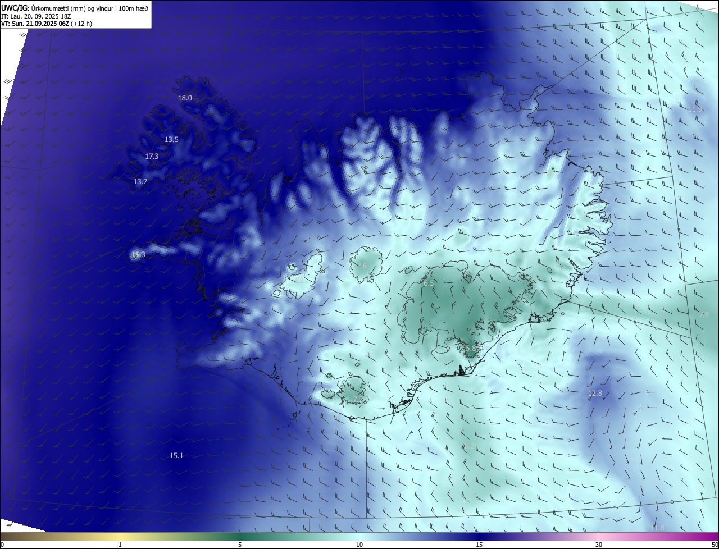Click the 7.6 value label
The image size is (719, 549).
click(x=362, y=266)
